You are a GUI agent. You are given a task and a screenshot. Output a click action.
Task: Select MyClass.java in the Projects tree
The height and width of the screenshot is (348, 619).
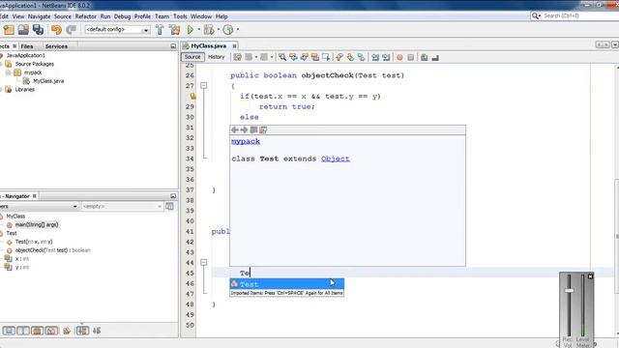[x=48, y=81]
